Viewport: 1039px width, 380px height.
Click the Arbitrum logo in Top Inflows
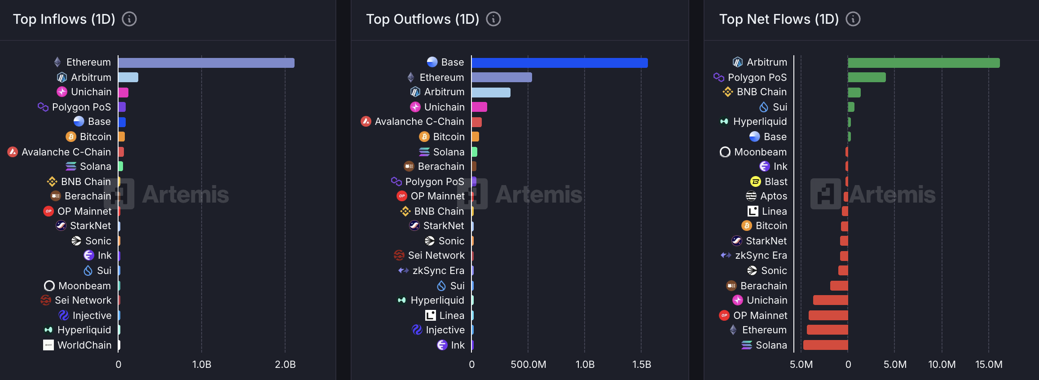point(62,77)
